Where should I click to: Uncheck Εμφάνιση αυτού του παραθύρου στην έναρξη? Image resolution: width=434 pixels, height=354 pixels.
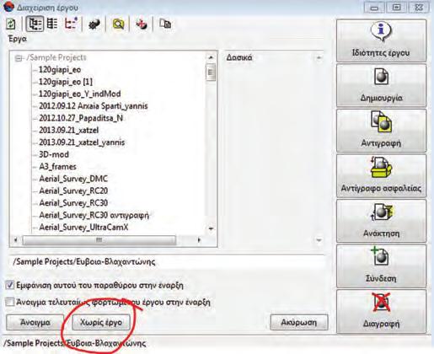(10, 286)
